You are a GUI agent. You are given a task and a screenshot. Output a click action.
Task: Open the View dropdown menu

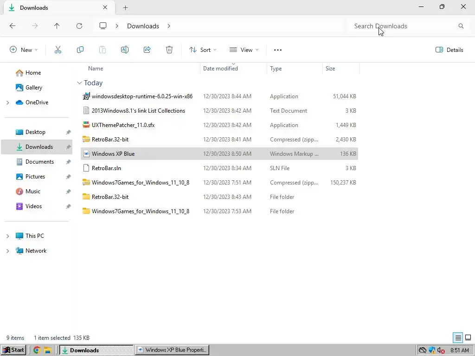(x=244, y=50)
